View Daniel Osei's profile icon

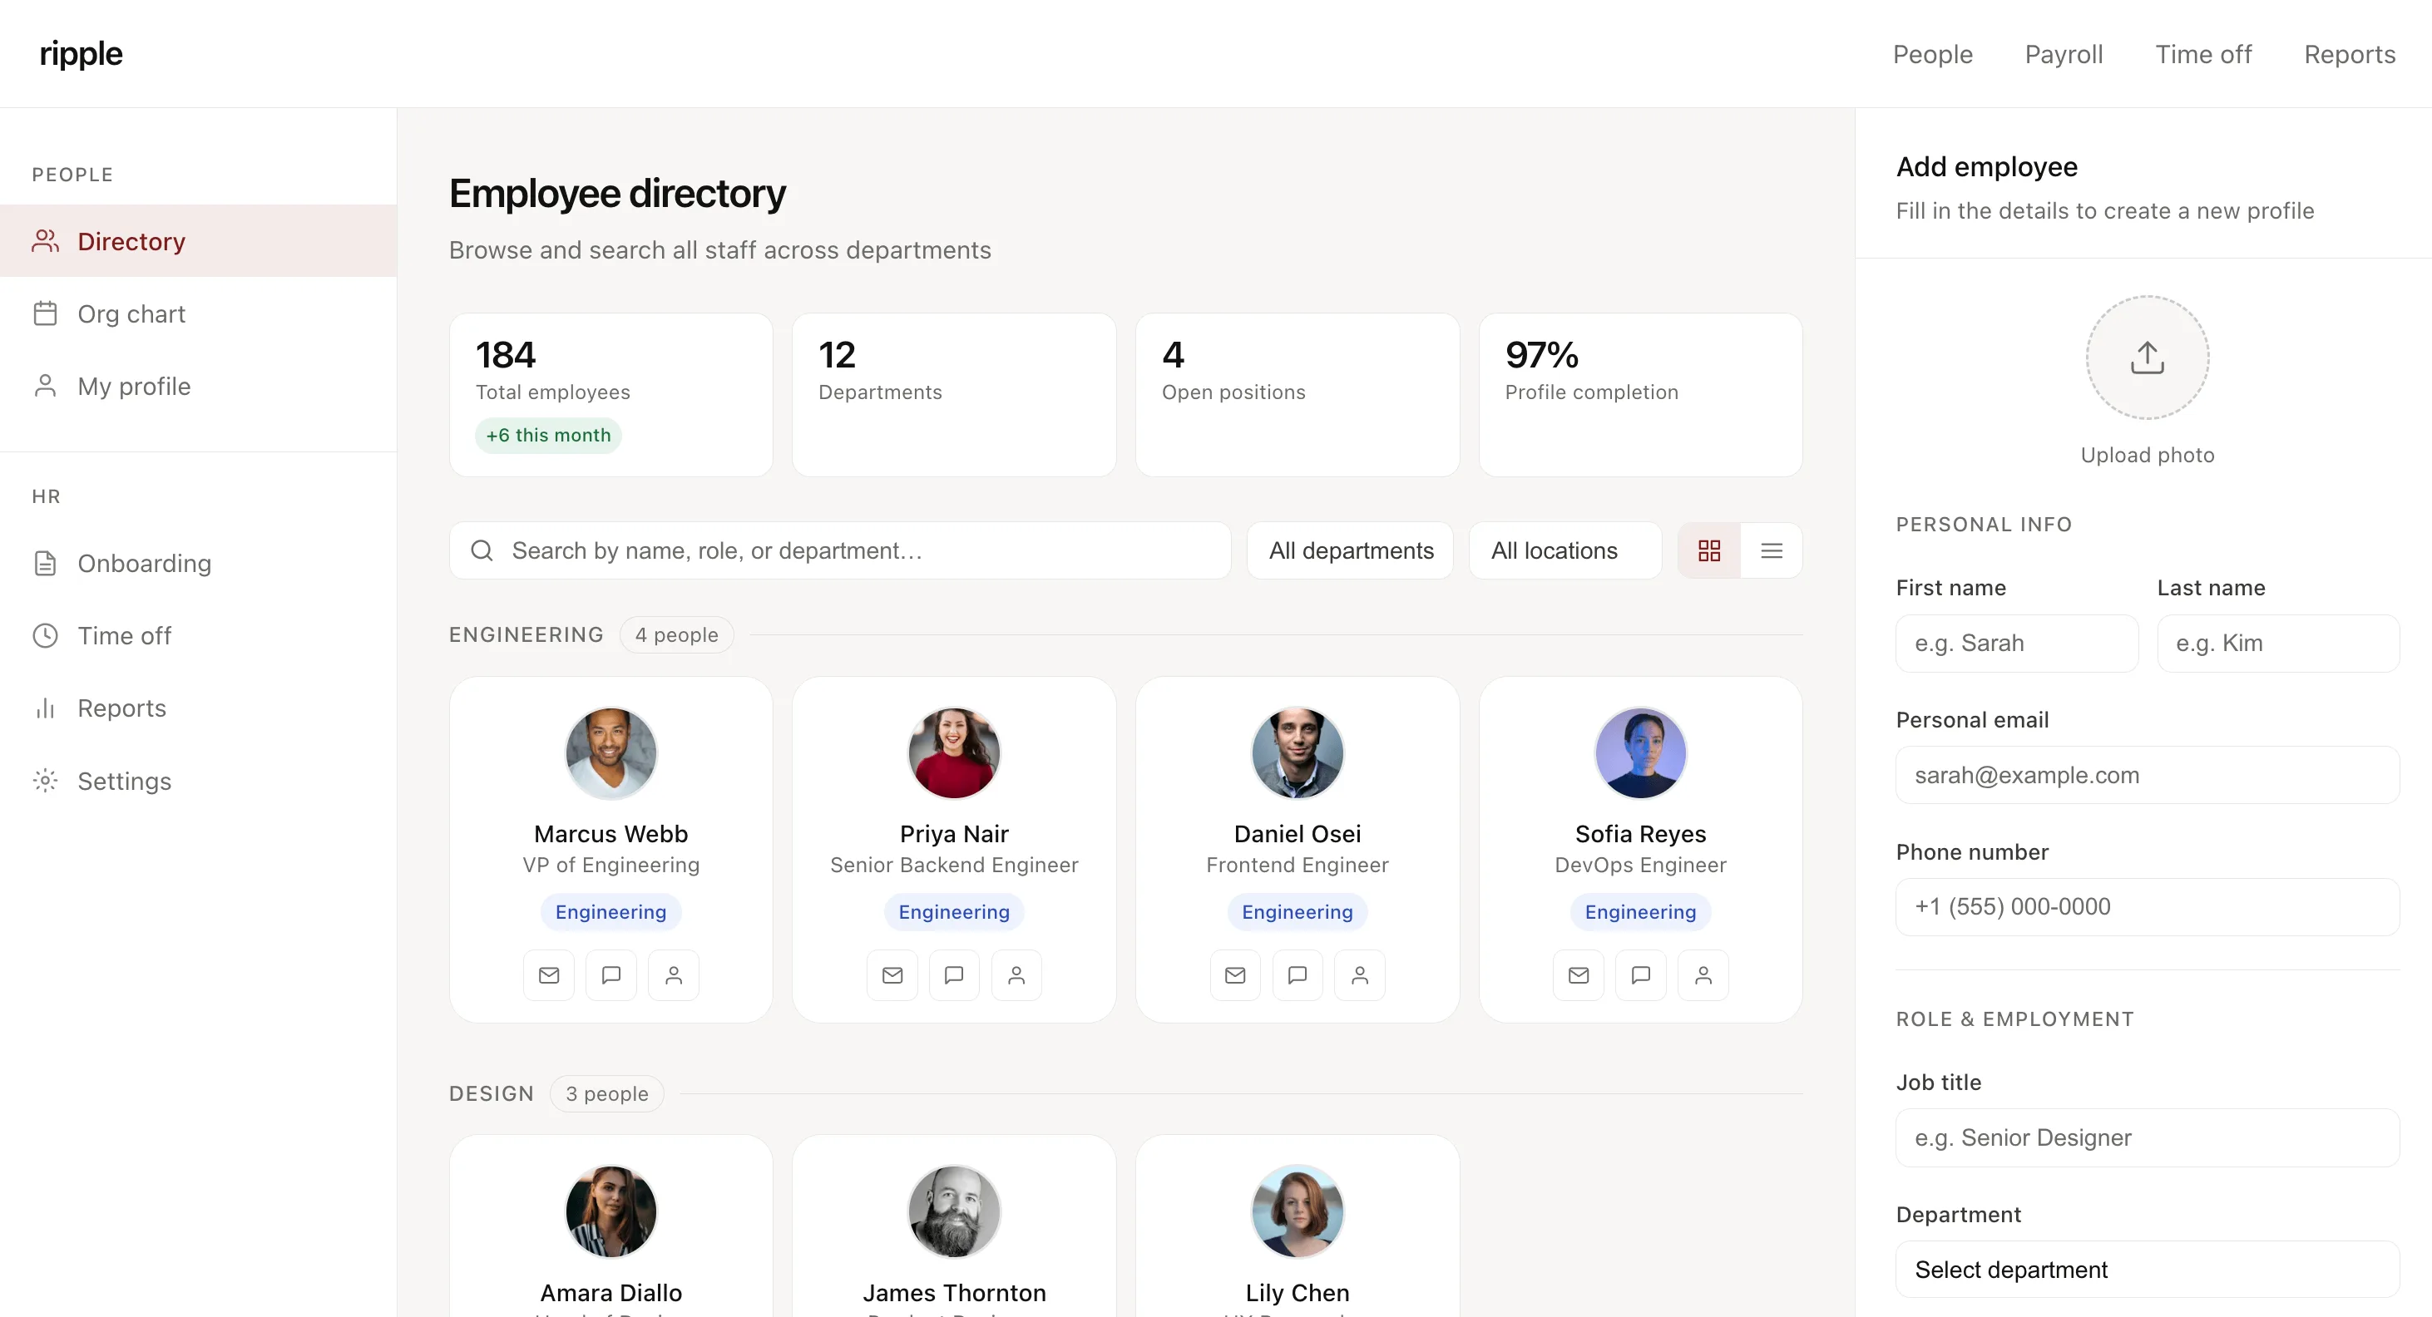pyautogui.click(x=1360, y=974)
